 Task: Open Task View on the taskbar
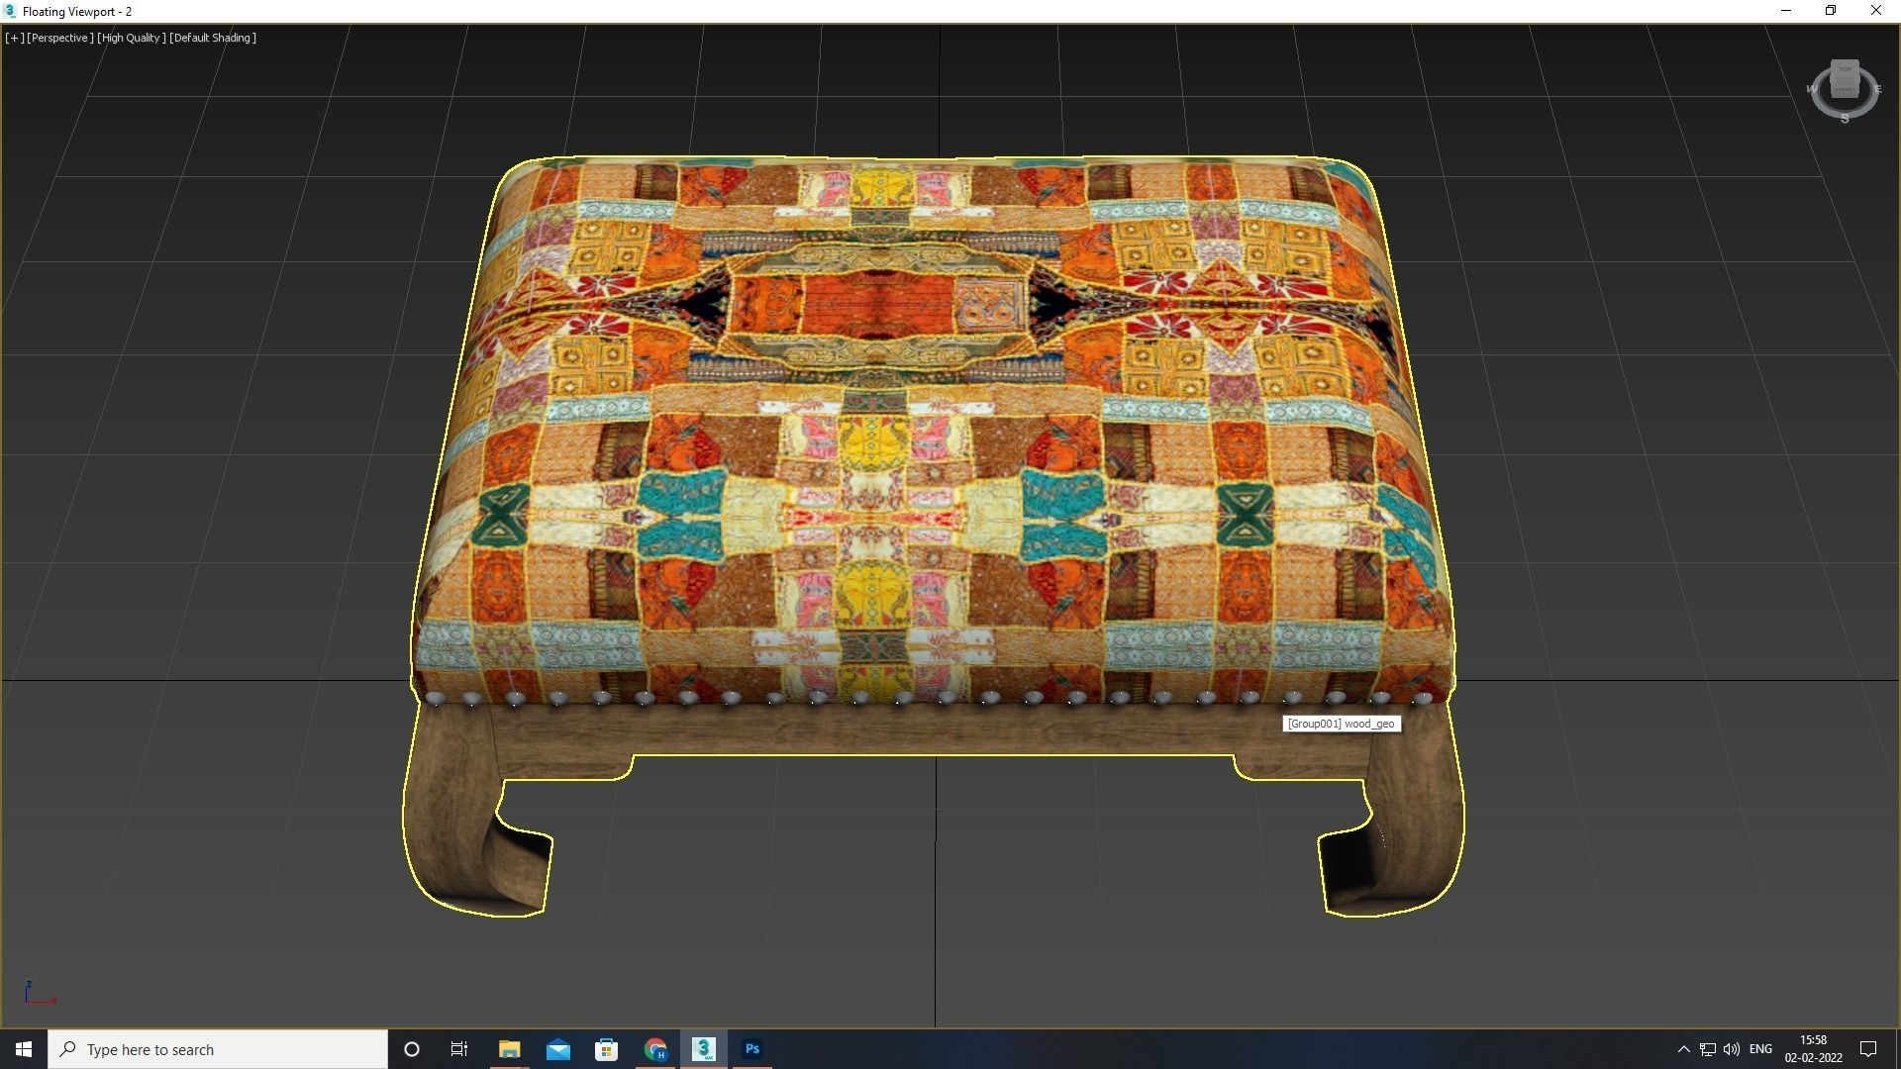pyautogui.click(x=459, y=1049)
